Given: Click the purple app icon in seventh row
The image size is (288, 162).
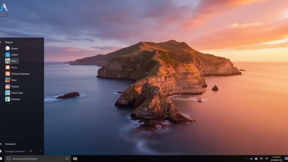Looking at the screenshot, I should point(7,86).
